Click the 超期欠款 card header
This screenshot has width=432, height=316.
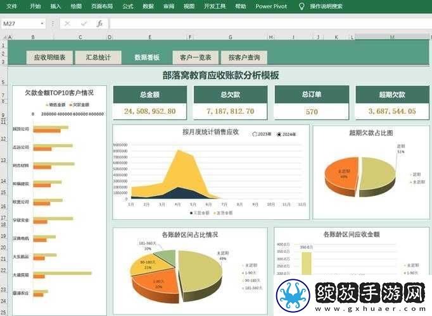[392, 95]
